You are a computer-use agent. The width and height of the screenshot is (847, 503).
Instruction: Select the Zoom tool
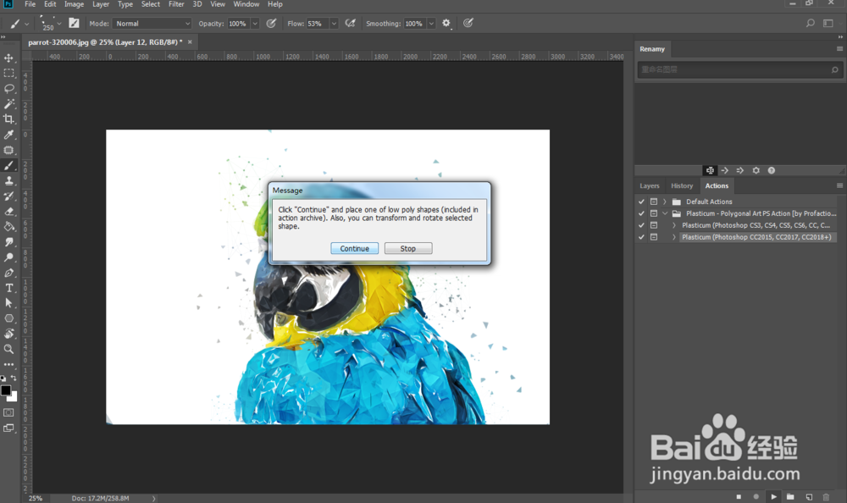pos(8,349)
